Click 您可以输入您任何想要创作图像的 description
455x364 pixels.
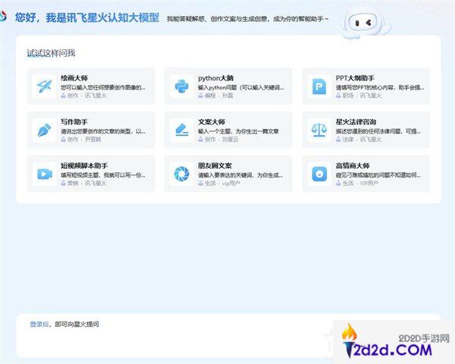click(x=103, y=87)
